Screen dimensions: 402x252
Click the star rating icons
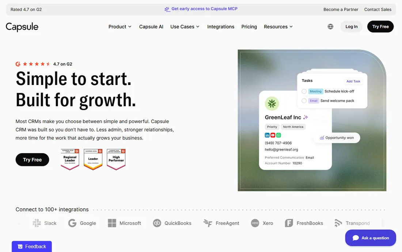point(37,64)
